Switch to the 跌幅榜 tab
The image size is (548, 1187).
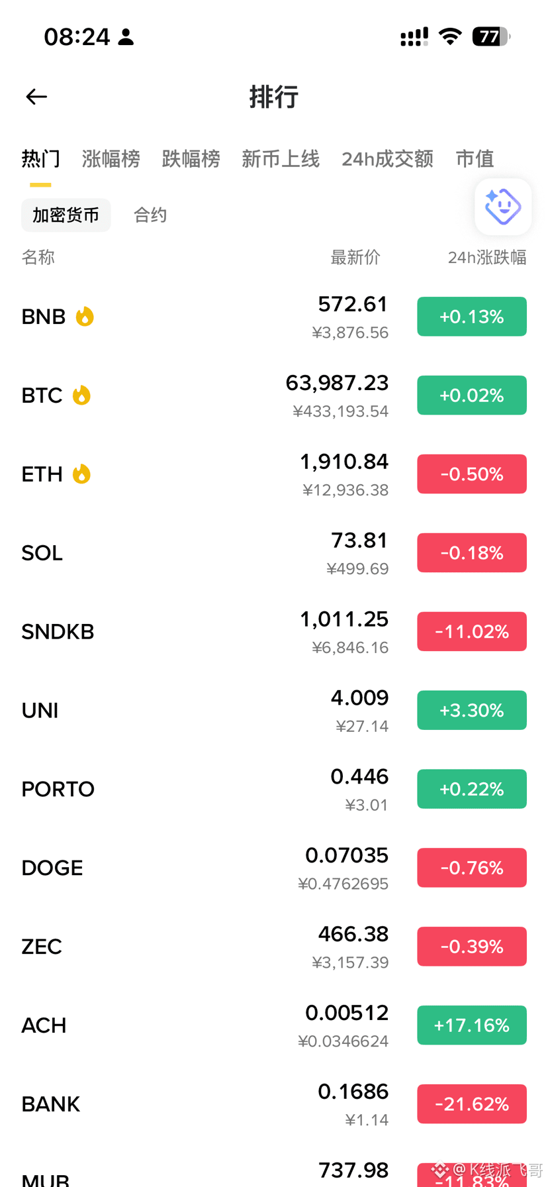point(191,159)
